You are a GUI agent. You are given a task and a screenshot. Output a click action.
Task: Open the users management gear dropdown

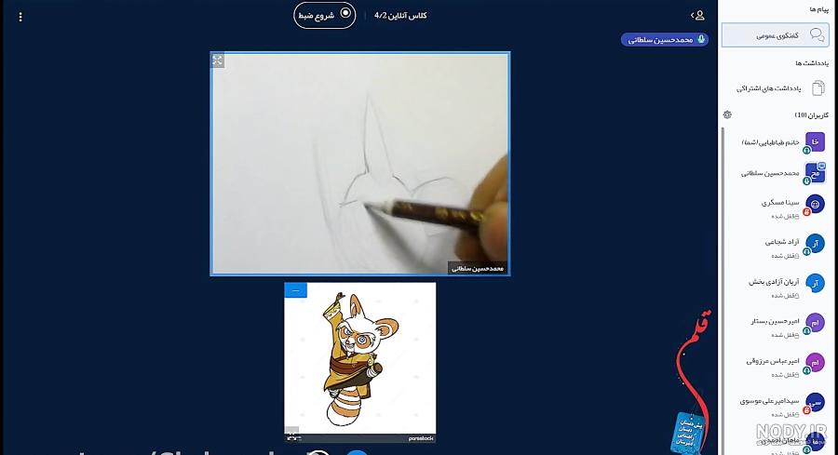[727, 114]
